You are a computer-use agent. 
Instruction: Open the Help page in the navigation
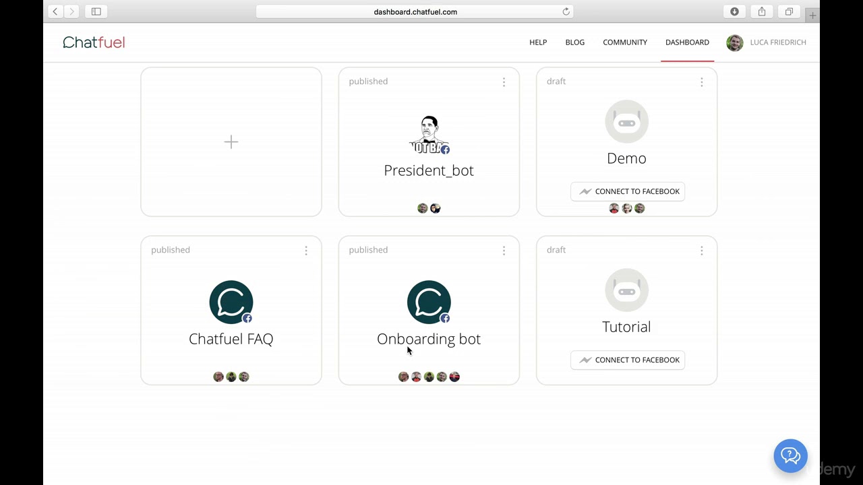coord(538,42)
